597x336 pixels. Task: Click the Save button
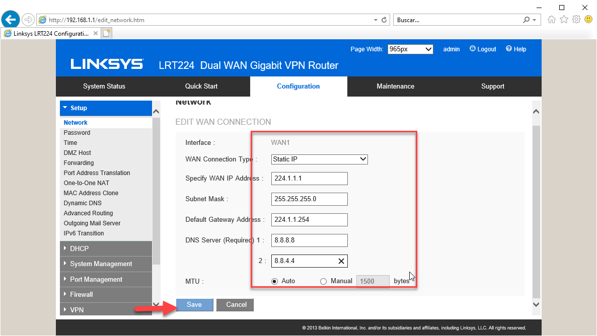click(194, 305)
